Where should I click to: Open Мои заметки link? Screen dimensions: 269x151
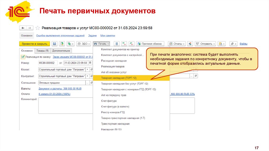pyautogui.click(x=108, y=36)
